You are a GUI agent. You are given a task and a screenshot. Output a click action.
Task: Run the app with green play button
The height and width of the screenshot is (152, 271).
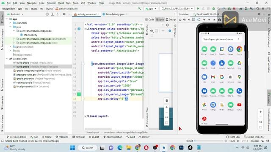[198, 8]
